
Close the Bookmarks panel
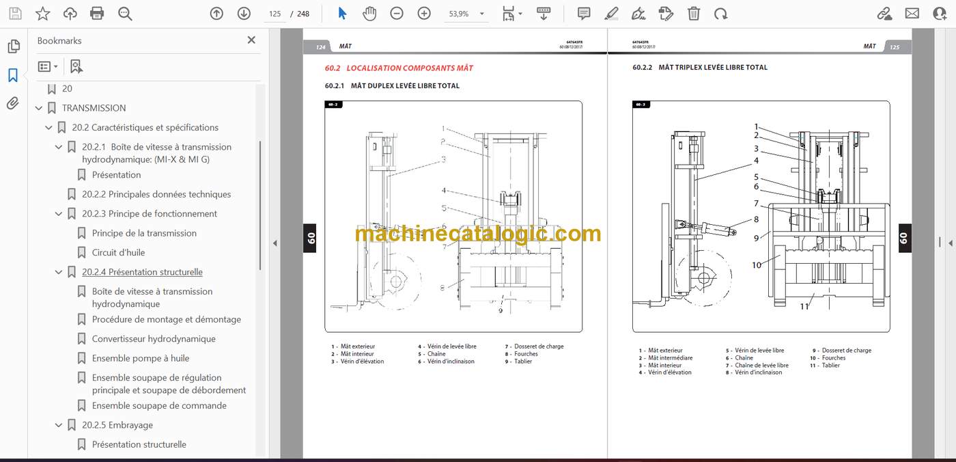click(251, 40)
